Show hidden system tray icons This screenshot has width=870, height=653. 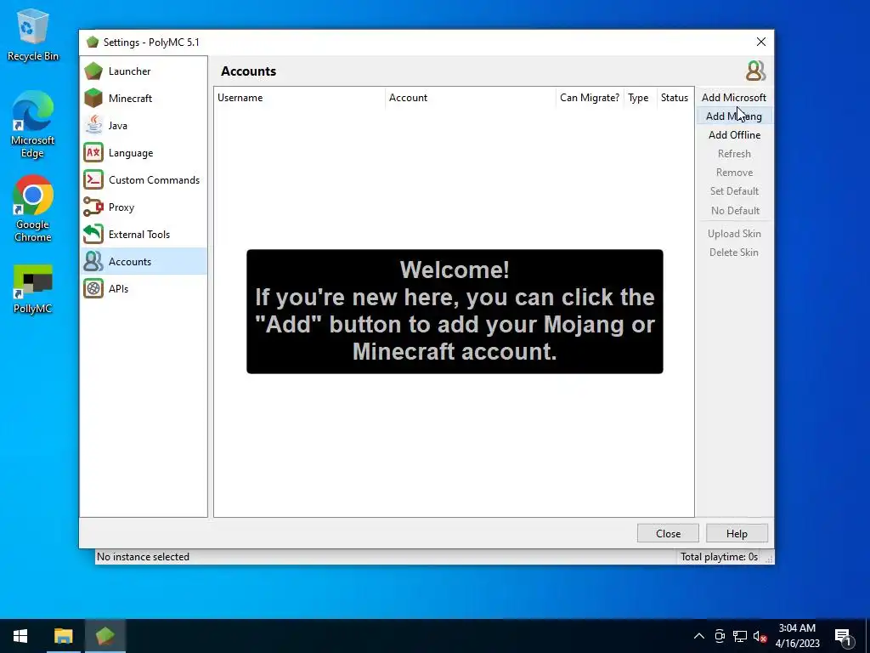coord(699,636)
